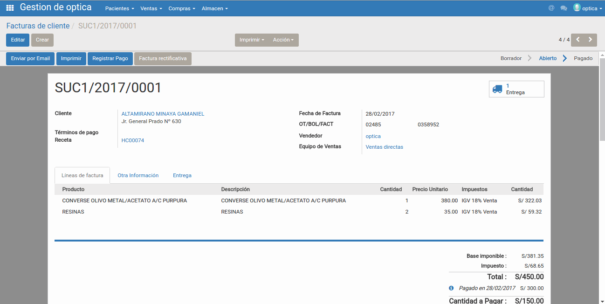The width and height of the screenshot is (605, 304).
Task: Click the truck Entrega delivery button
Action: (x=516, y=89)
